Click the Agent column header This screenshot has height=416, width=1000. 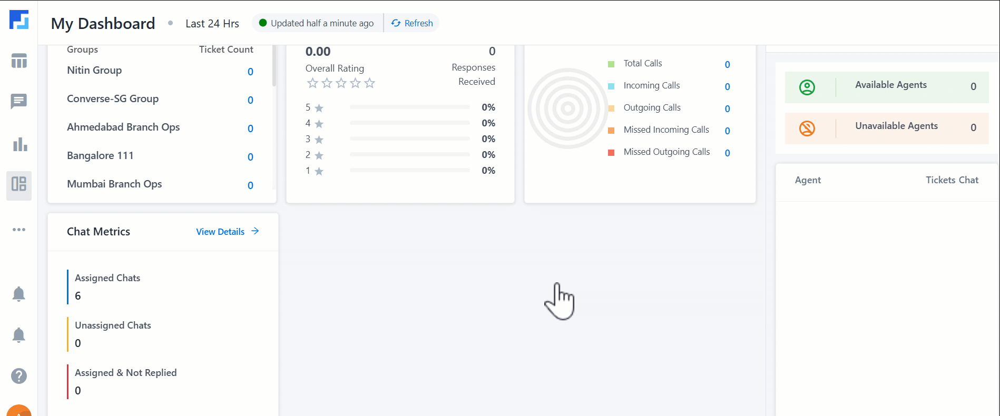[x=808, y=180]
